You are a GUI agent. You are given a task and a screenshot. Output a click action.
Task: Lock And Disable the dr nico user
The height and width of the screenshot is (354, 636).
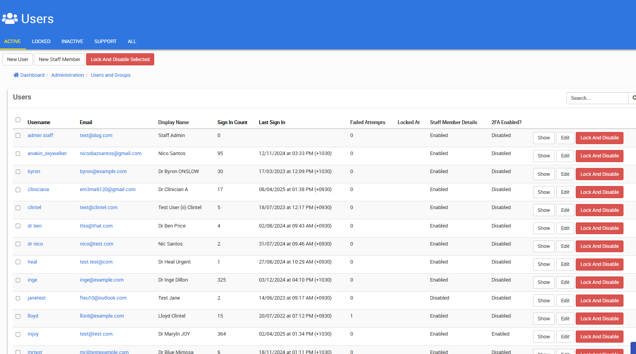600,246
